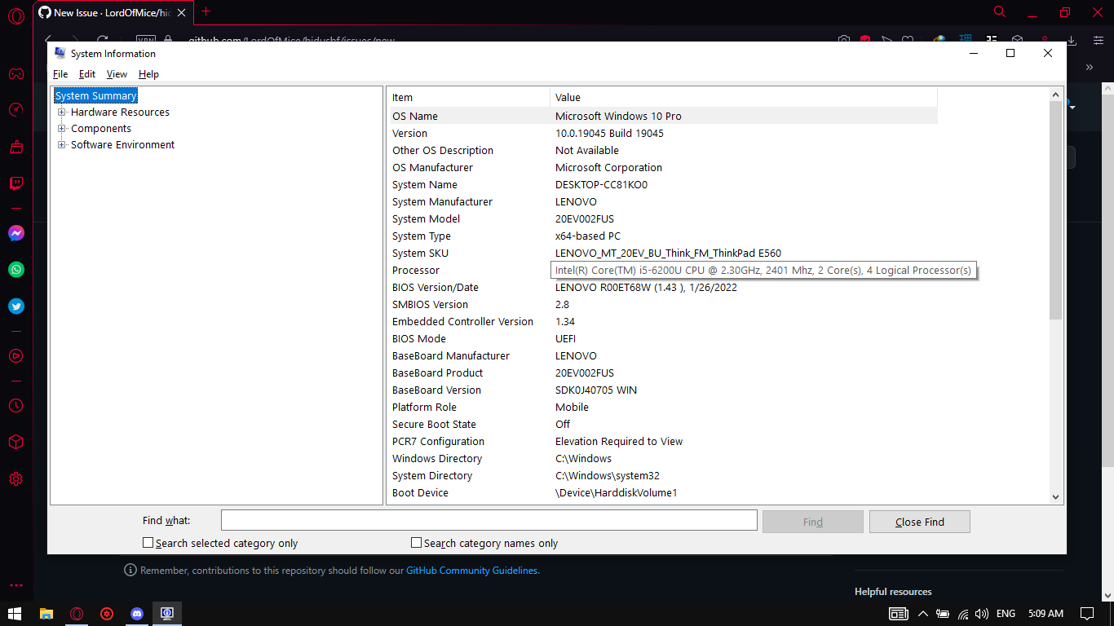
Task: Show hidden icons chevron in system tray
Action: tap(923, 614)
